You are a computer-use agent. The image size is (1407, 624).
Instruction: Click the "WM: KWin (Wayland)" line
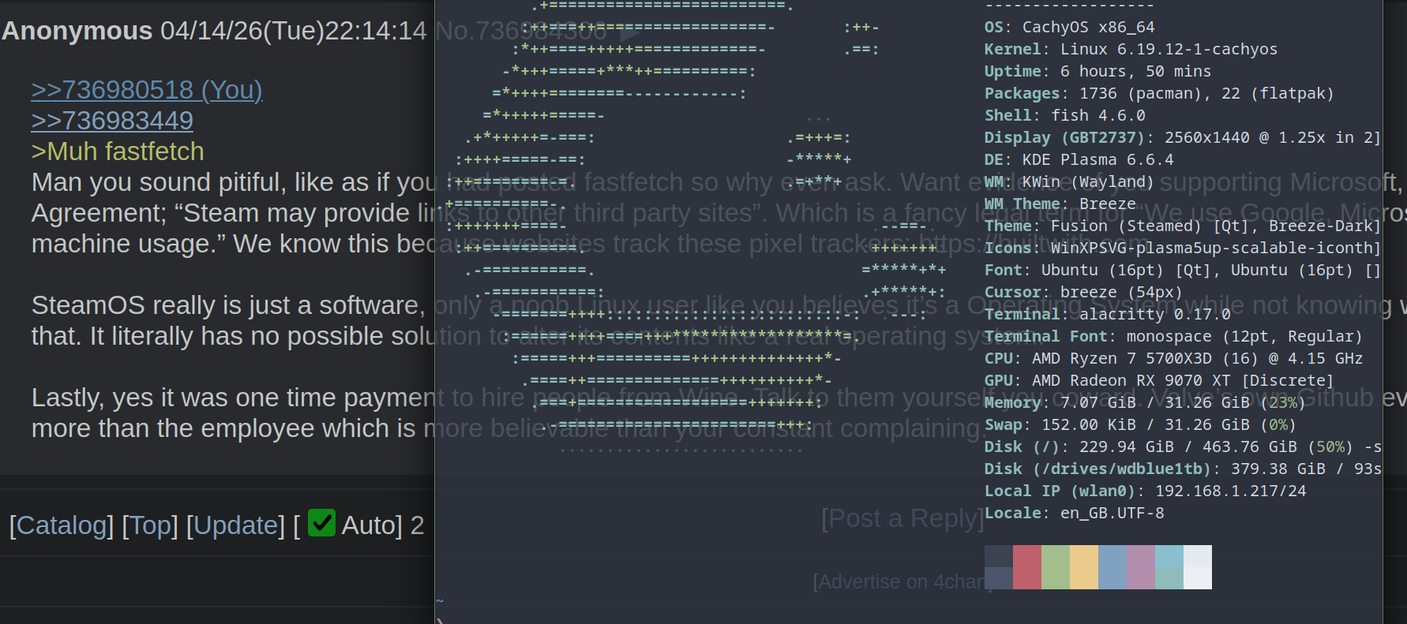[x=1069, y=182]
